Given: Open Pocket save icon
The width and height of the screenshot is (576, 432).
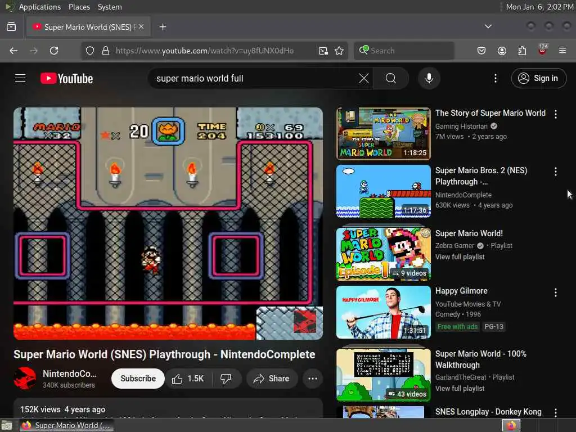Looking at the screenshot, I should [481, 51].
